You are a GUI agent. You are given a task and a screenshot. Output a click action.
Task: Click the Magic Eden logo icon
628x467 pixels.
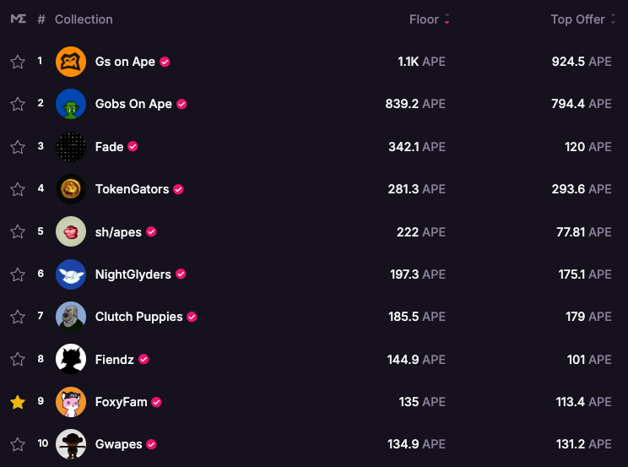(x=18, y=19)
